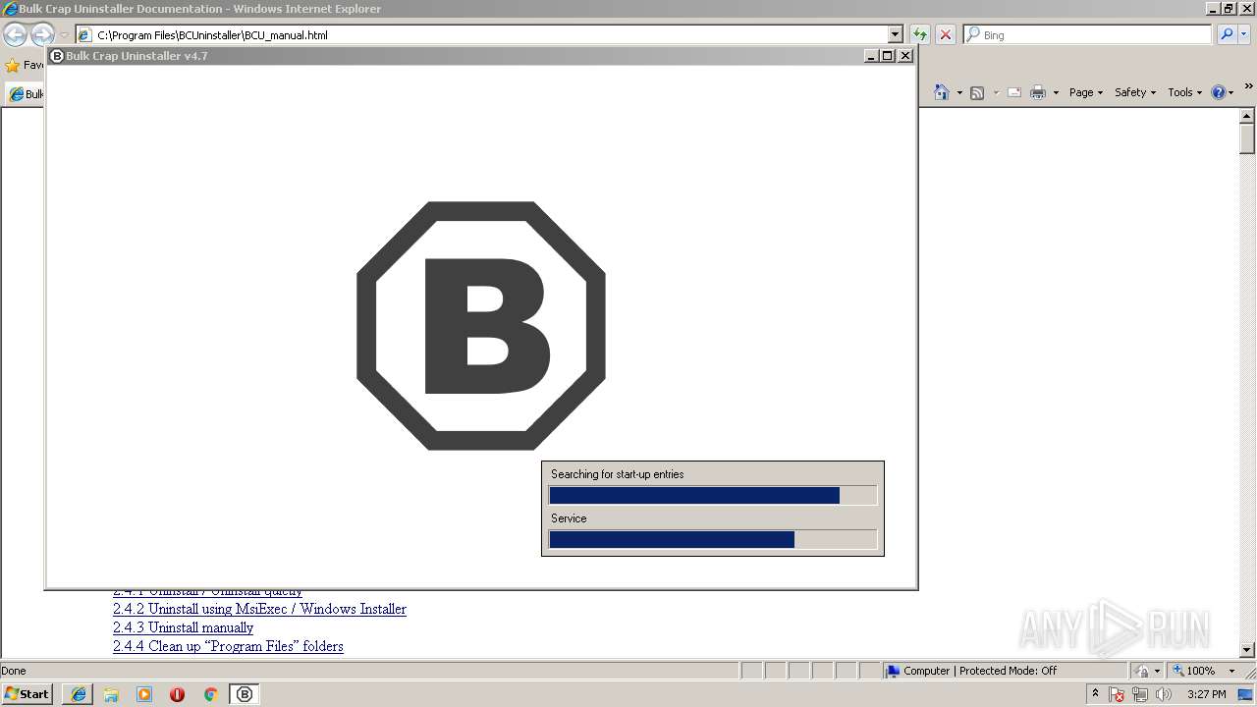The width and height of the screenshot is (1257, 707).
Task: Click the Done status bar text
Action: (14, 671)
